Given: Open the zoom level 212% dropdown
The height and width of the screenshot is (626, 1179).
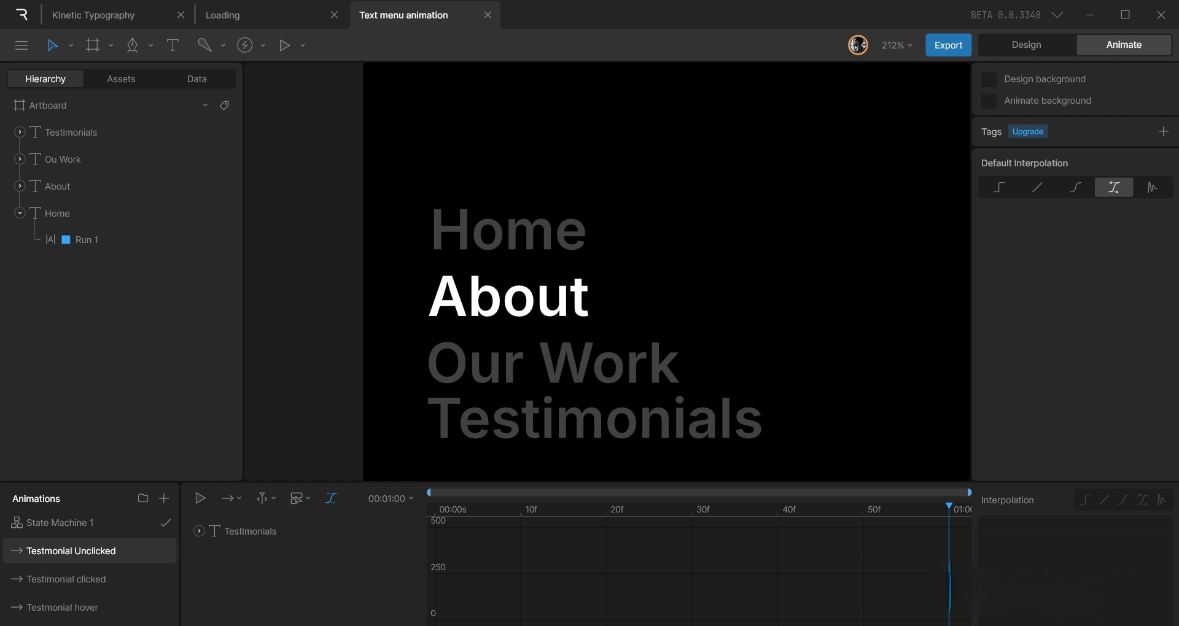Looking at the screenshot, I should 897,45.
